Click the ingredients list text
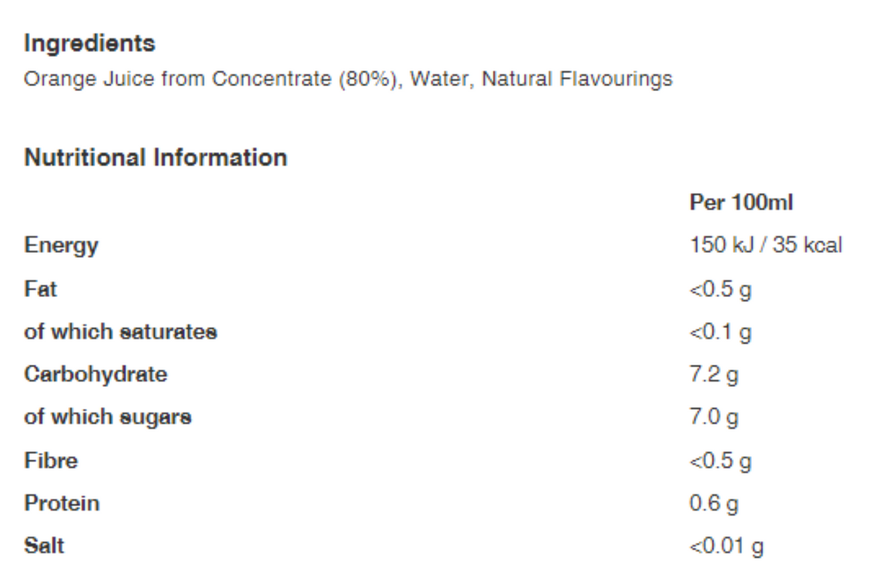 348,79
